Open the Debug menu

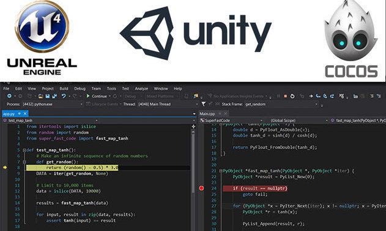coord(80,89)
